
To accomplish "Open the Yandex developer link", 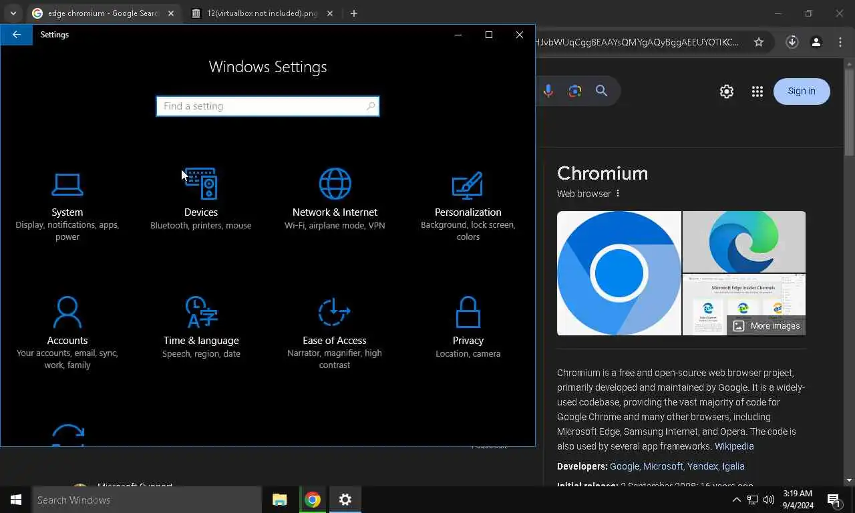I will (x=702, y=466).
